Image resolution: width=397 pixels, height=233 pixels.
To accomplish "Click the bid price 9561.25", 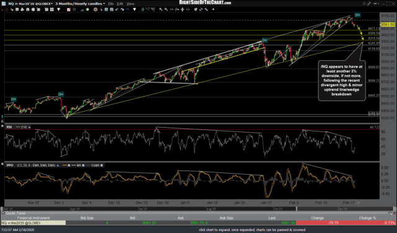I will tap(149, 223).
